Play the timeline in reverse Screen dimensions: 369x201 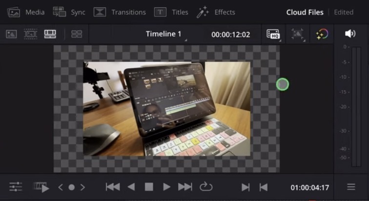pyautogui.click(x=131, y=187)
